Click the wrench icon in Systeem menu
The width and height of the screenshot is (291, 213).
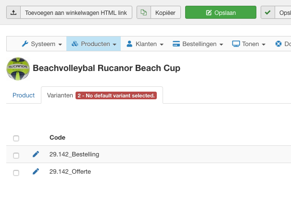click(x=25, y=44)
